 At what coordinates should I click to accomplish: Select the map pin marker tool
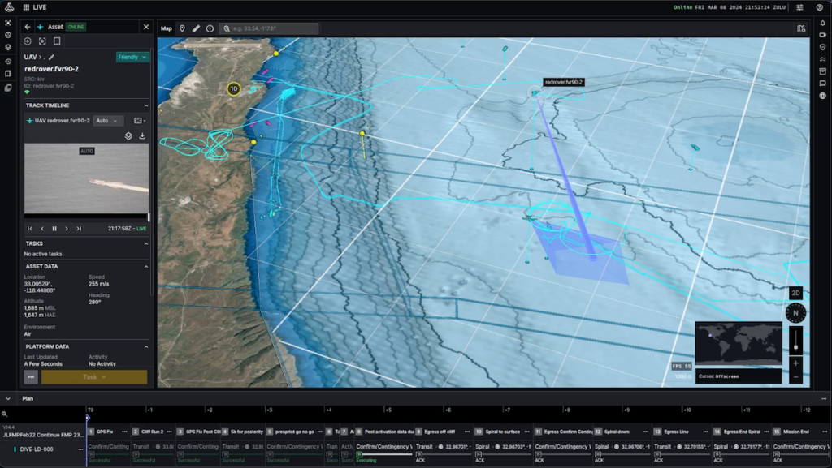[182, 28]
